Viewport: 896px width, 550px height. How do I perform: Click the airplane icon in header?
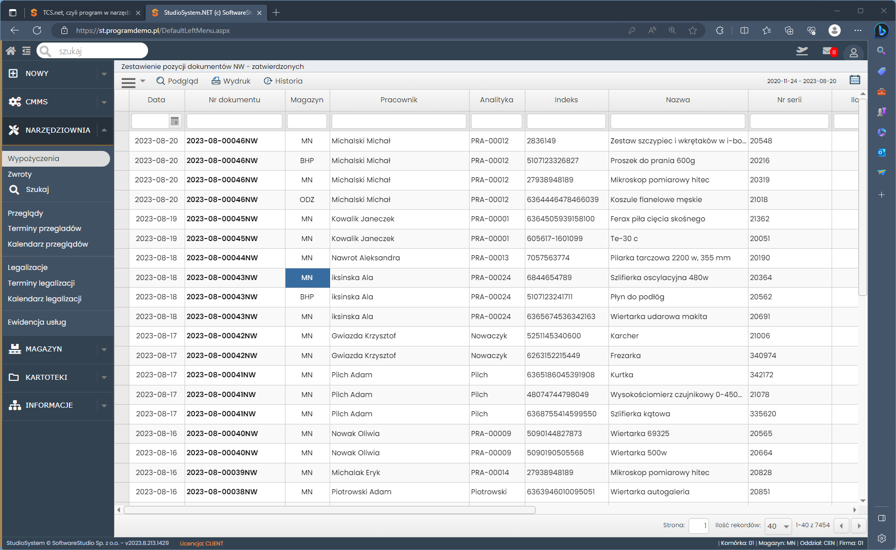(802, 51)
